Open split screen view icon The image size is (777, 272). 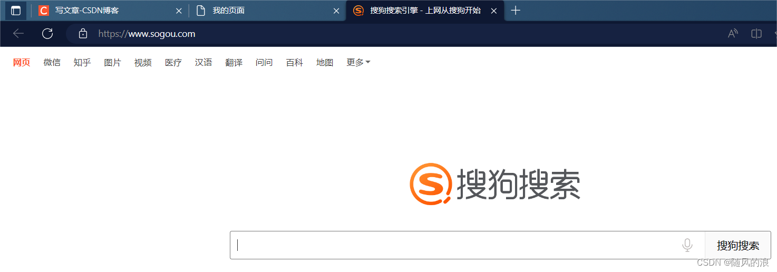click(x=756, y=34)
